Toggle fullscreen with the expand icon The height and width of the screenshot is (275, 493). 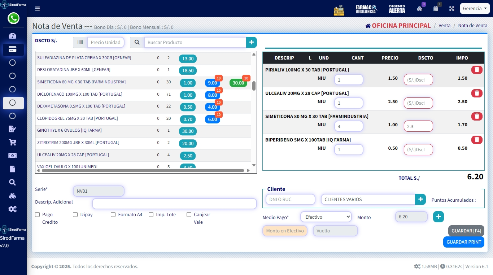[451, 9]
